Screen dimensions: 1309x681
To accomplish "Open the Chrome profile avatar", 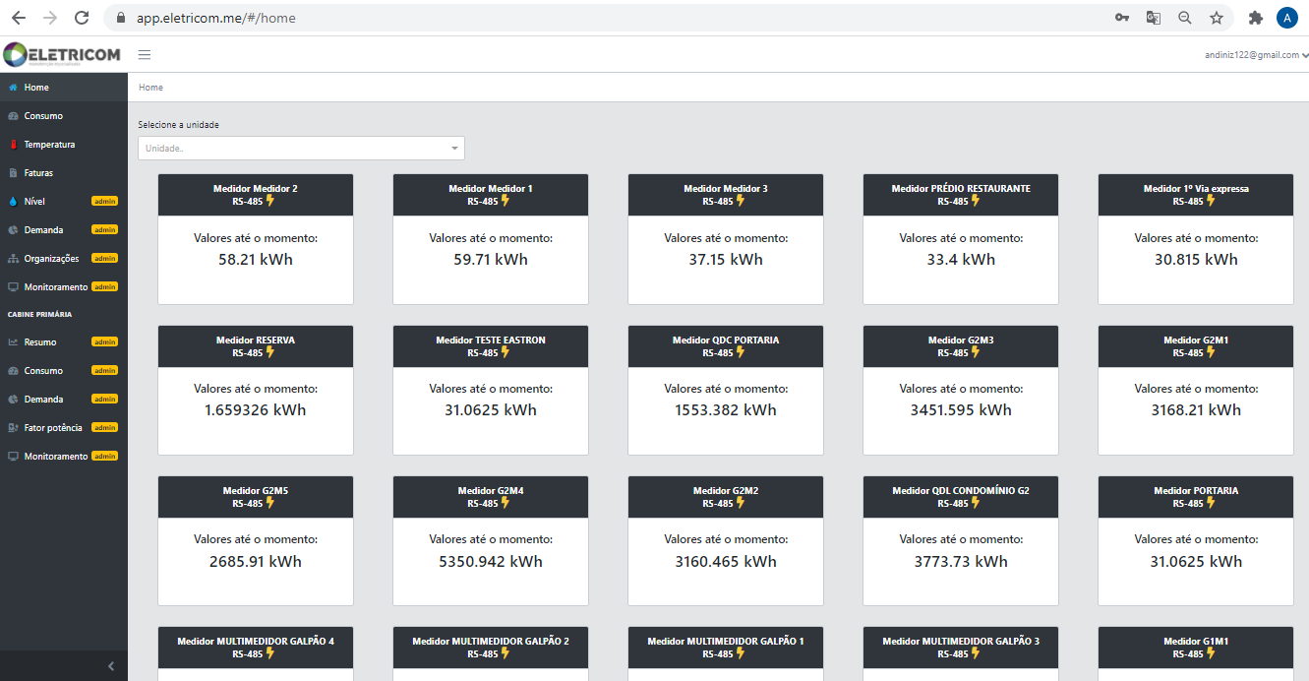I will coord(1287,18).
